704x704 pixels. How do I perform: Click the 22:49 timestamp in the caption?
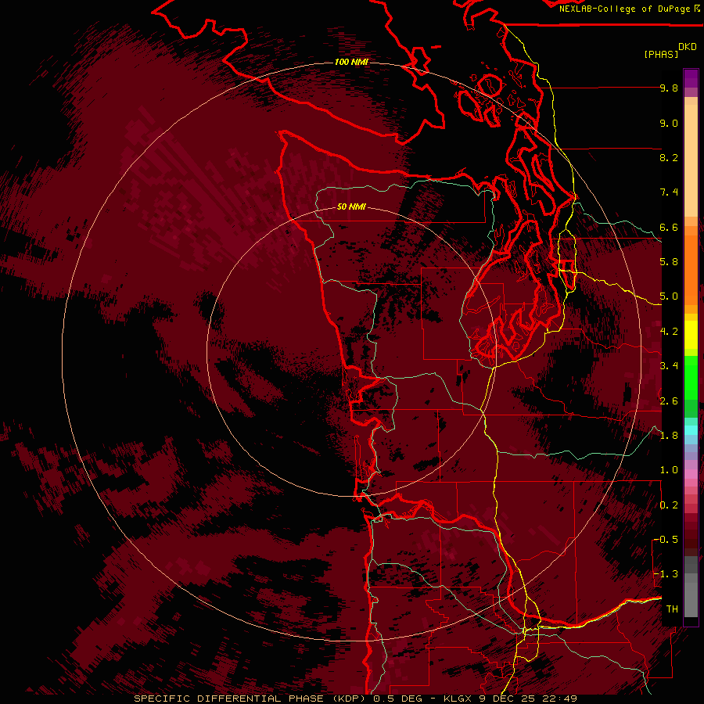561,699
